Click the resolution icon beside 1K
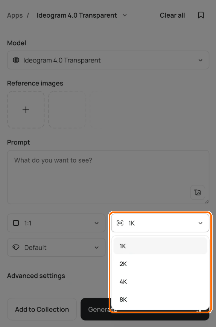Image resolution: width=216 pixels, height=327 pixels. coord(120,223)
